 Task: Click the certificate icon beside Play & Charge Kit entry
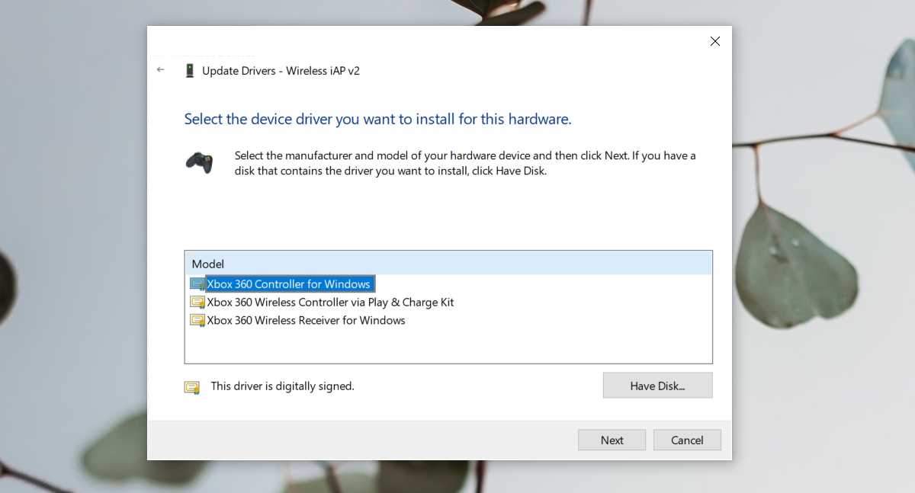click(197, 303)
